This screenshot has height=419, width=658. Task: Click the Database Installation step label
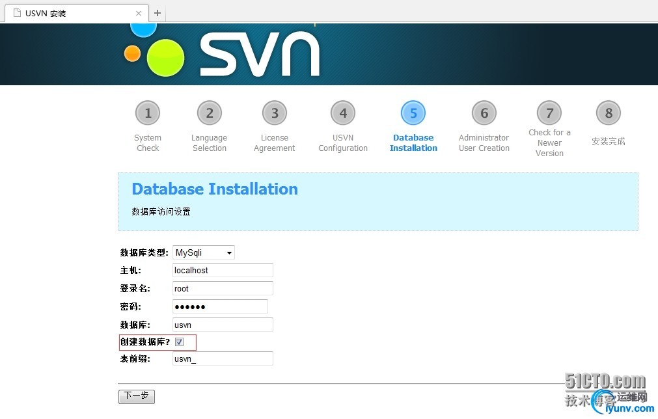pyautogui.click(x=413, y=143)
